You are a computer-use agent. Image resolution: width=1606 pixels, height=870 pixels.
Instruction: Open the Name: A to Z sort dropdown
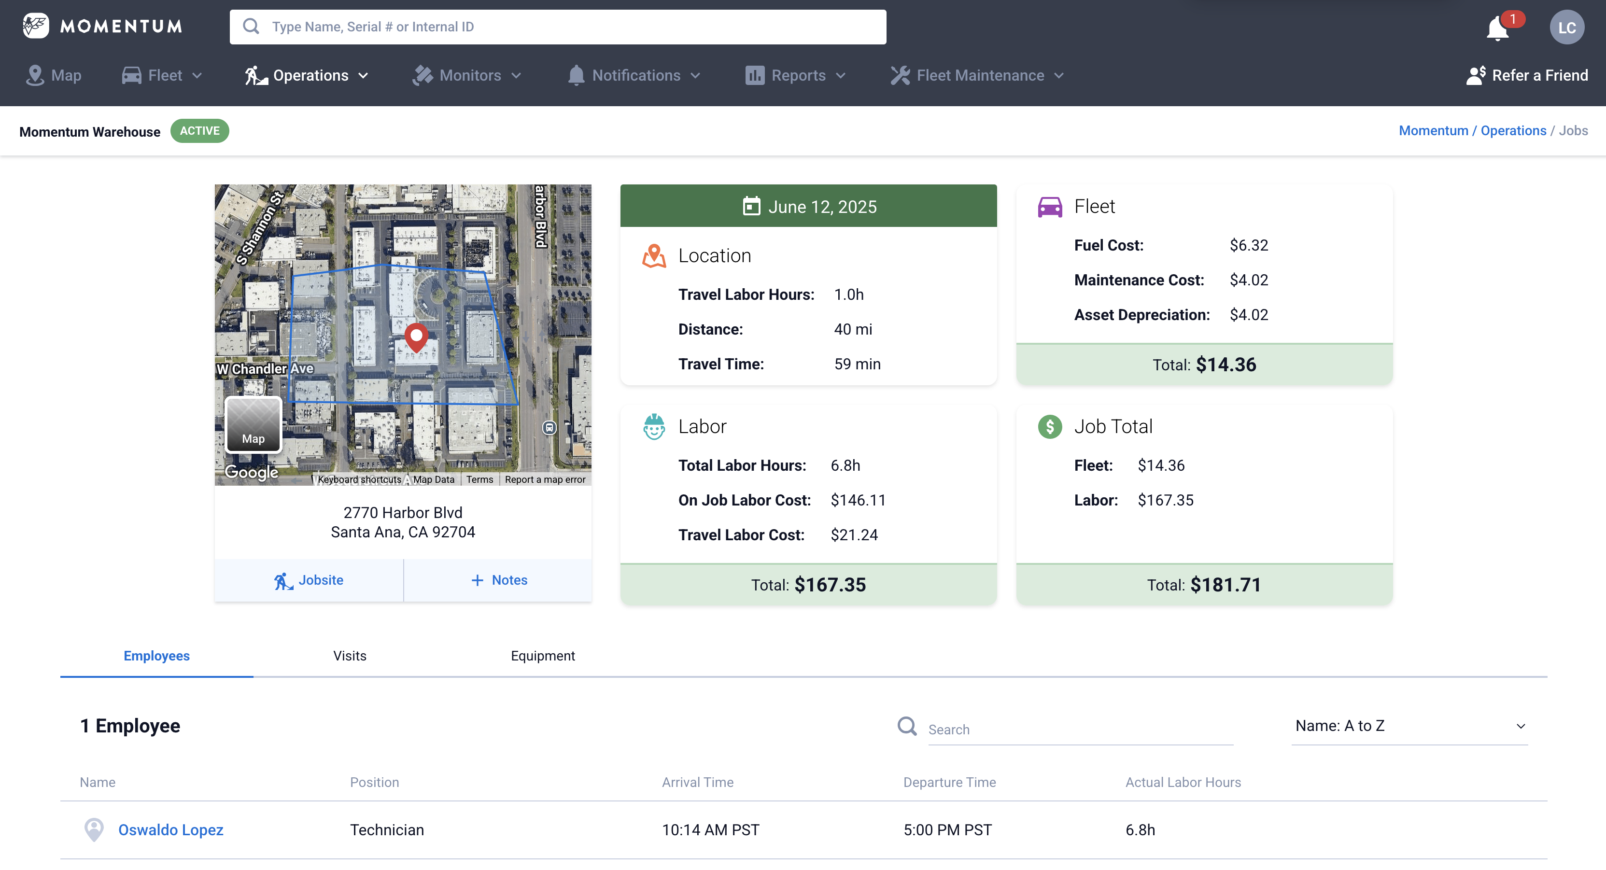(x=1409, y=726)
